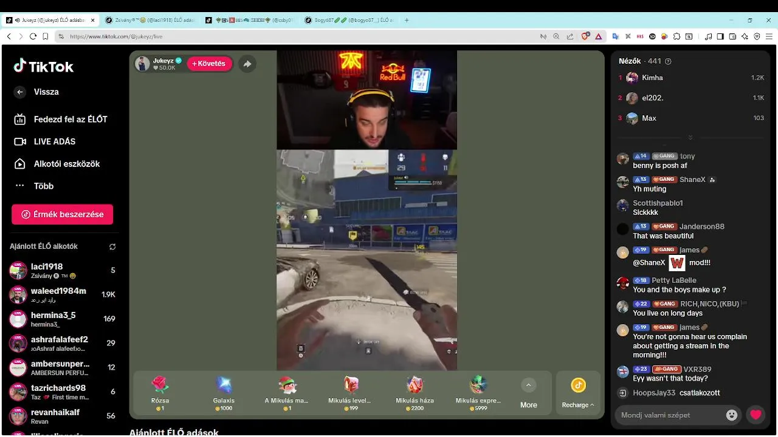Open commenter tony's username
The width and height of the screenshot is (778, 437).
tap(687, 157)
